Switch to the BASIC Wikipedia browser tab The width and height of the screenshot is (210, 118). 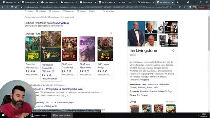click(x=107, y=2)
